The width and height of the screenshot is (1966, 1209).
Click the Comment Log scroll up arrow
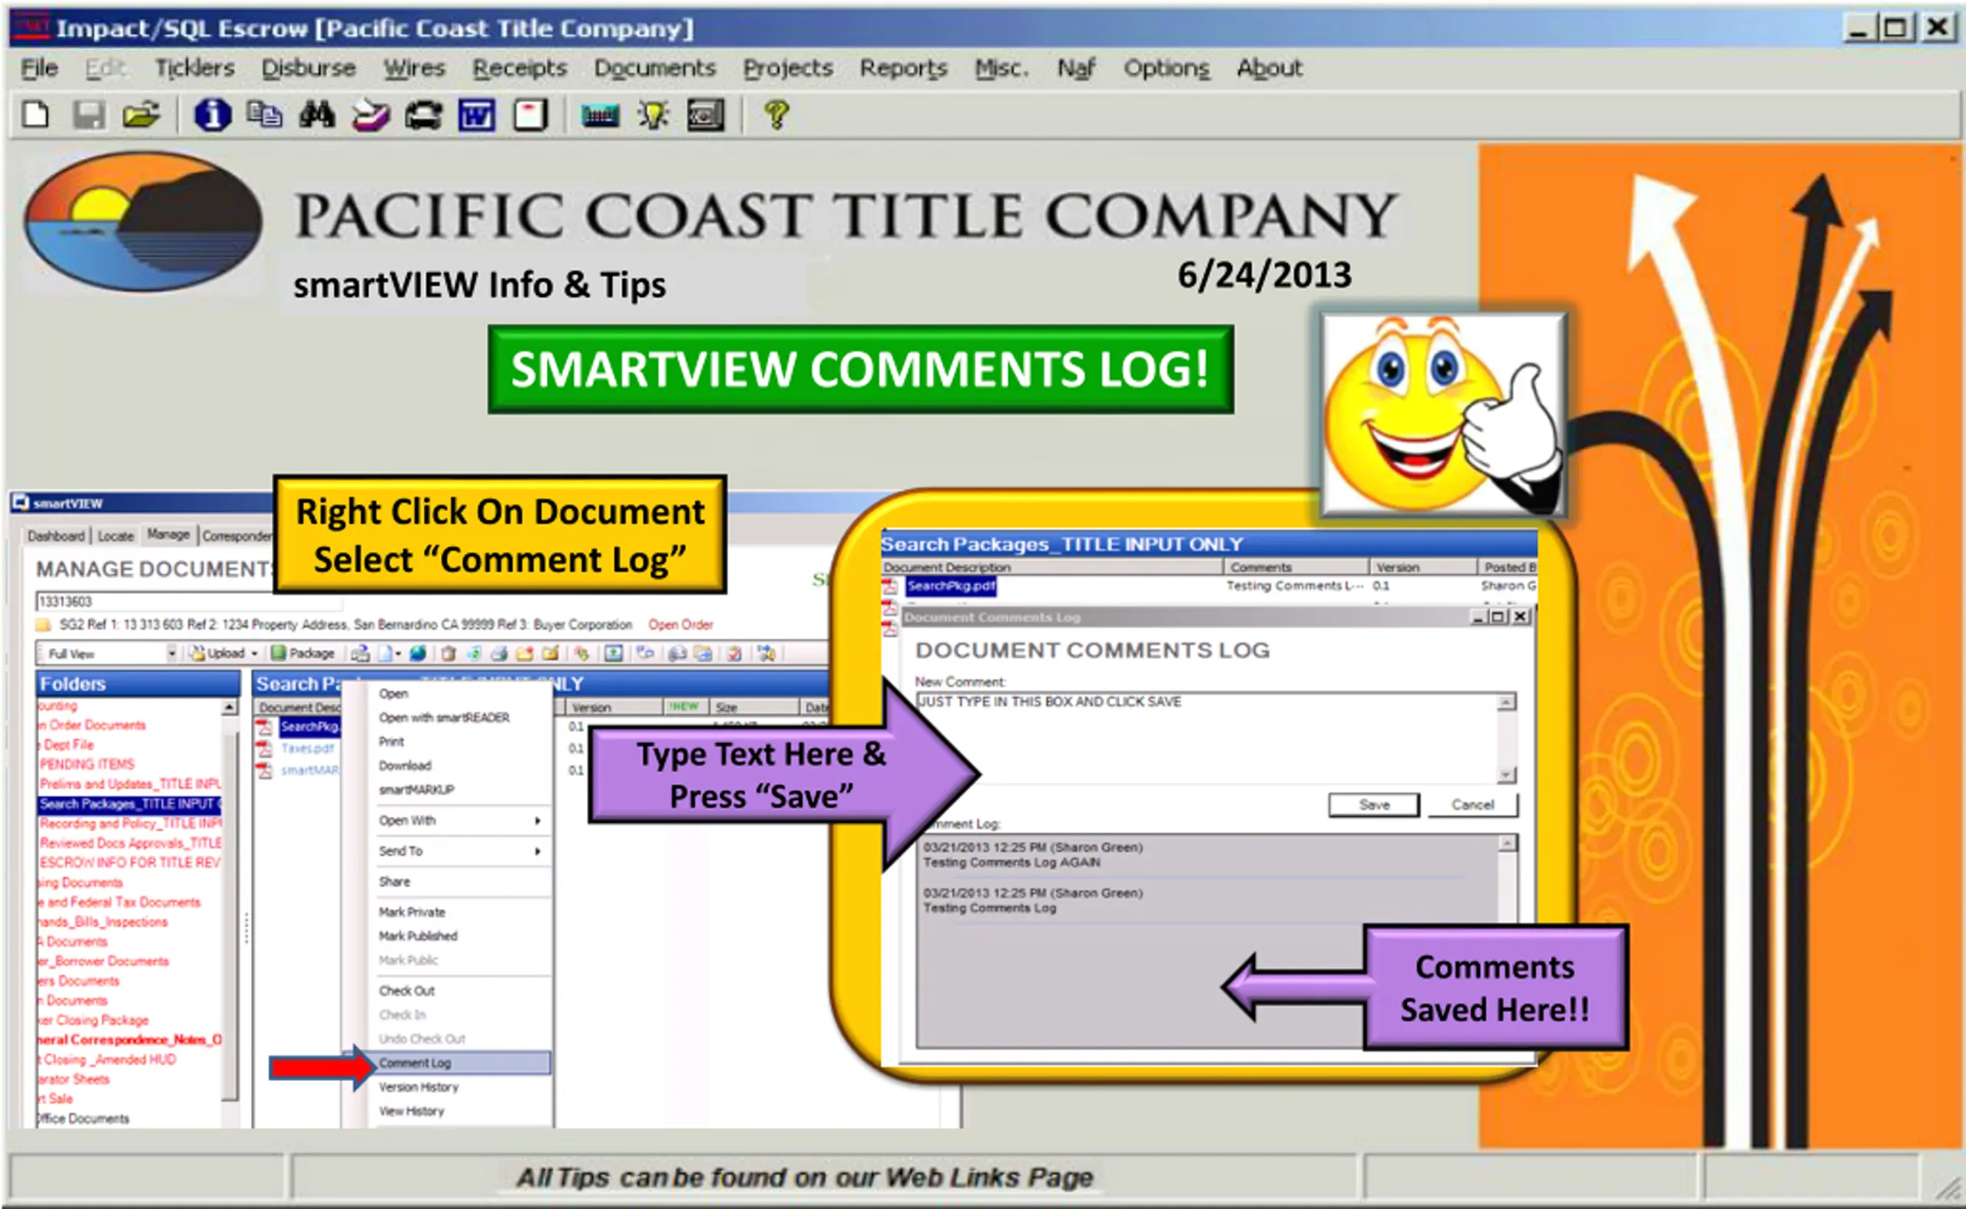pos(1507,844)
